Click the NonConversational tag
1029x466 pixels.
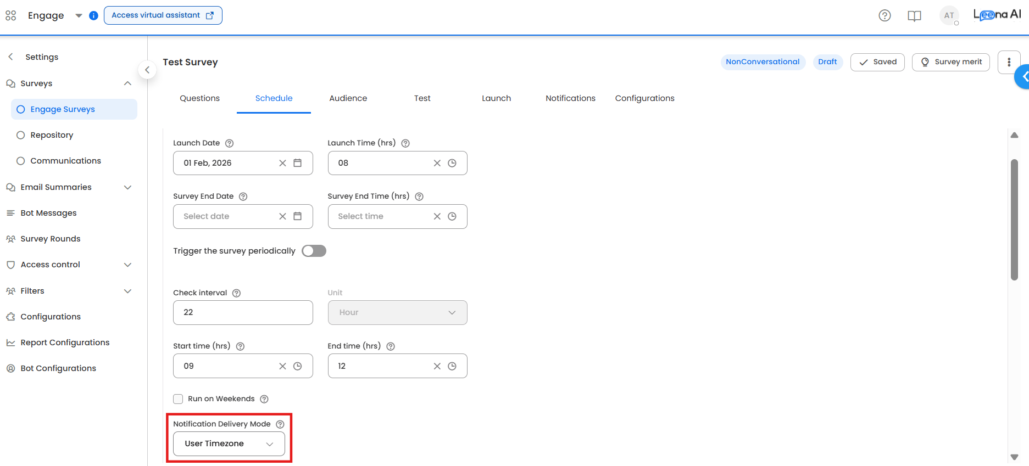click(x=763, y=62)
